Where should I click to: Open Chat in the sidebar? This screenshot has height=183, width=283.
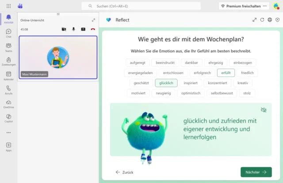(8, 33)
